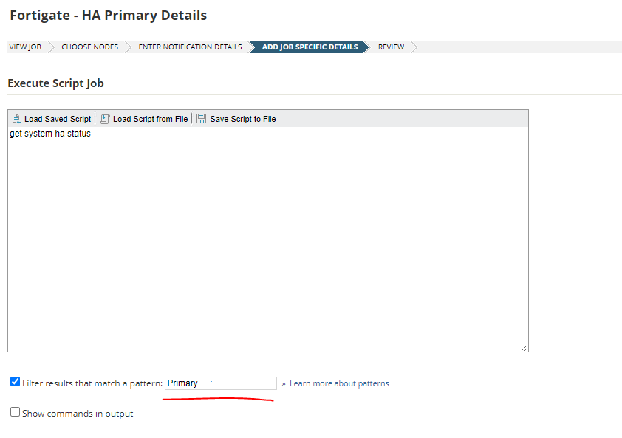Click the 'Show commands in output' label text
The width and height of the screenshot is (622, 438).
(x=78, y=414)
